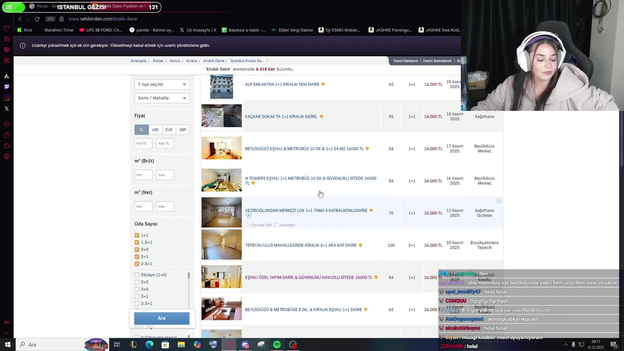This screenshot has width=624, height=351.
Task: Open the parolla Kelime oyunu bookmark
Action: pos(152,30)
